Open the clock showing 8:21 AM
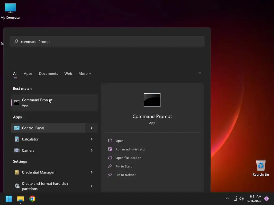274x205 pixels. tap(254, 199)
